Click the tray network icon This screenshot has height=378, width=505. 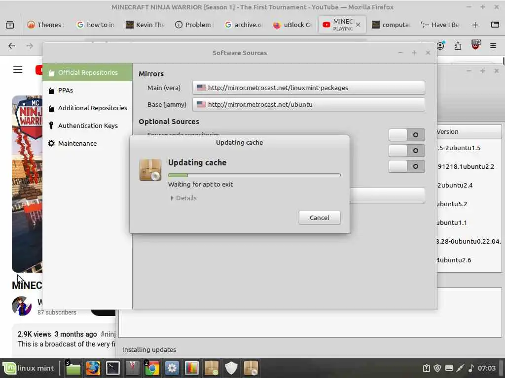460,368
